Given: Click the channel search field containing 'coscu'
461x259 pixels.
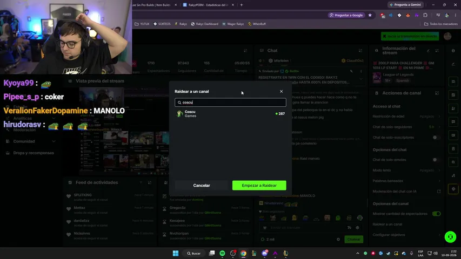Looking at the screenshot, I should click(x=230, y=102).
